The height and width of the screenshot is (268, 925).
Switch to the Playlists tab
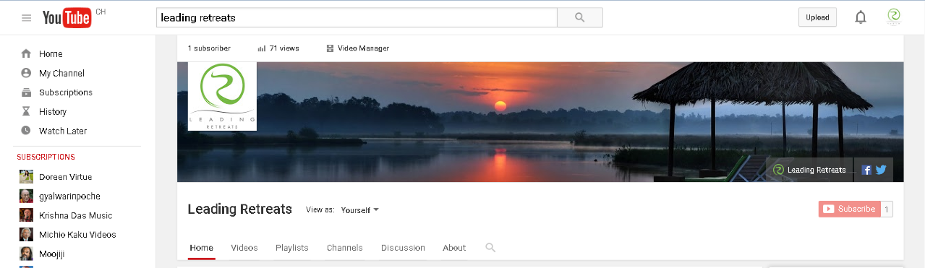coord(292,248)
